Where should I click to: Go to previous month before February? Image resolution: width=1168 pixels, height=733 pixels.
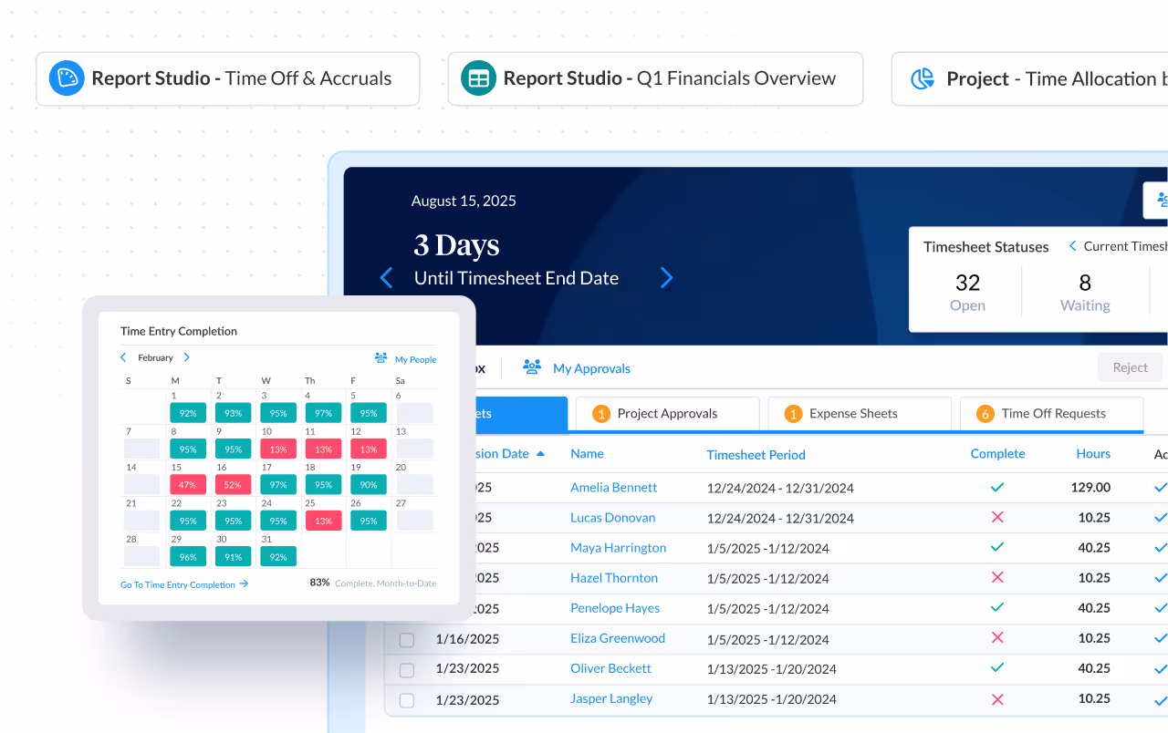pyautogui.click(x=124, y=357)
